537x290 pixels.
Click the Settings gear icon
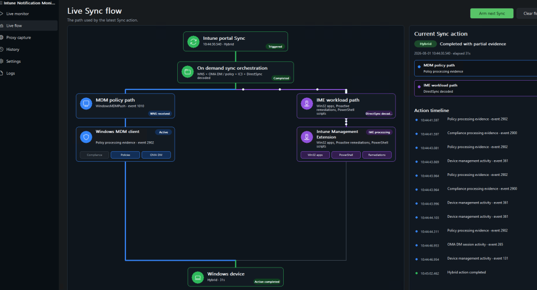[x=2, y=61]
